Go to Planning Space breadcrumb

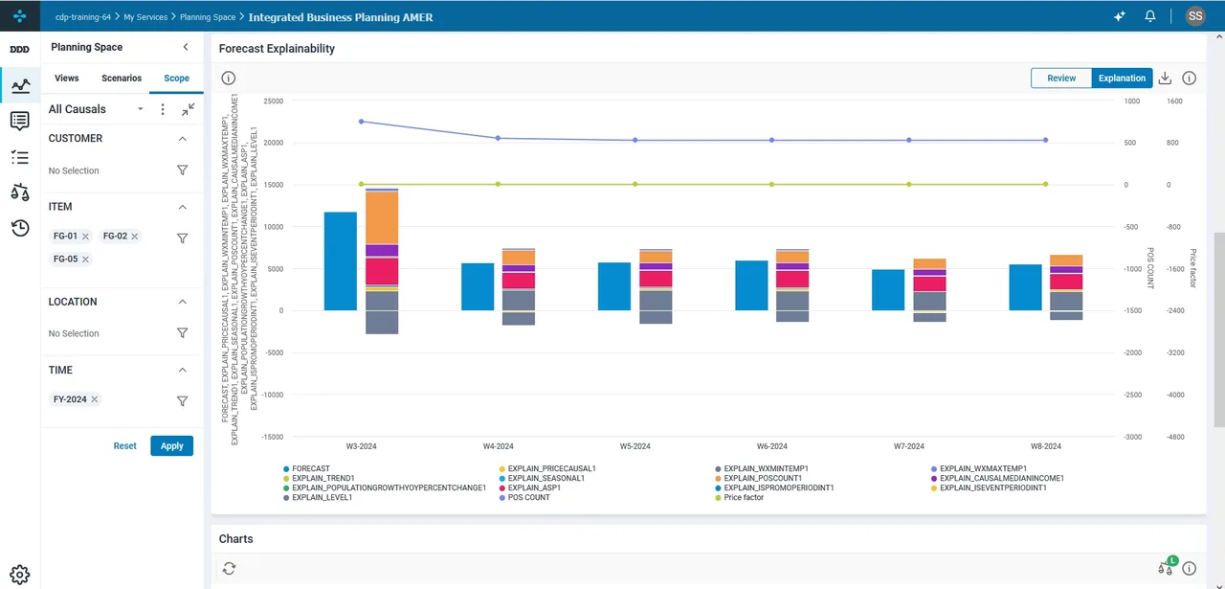pos(208,17)
